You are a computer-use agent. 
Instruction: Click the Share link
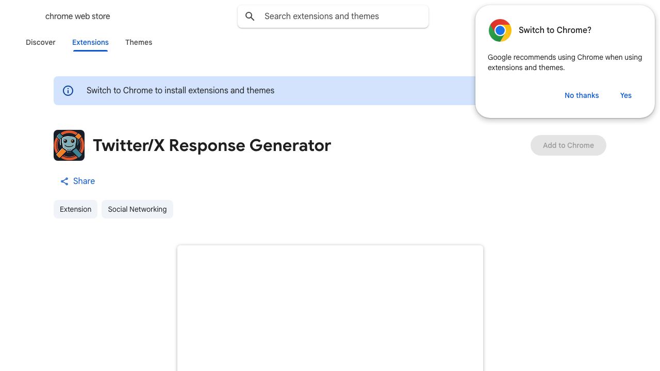(77, 181)
